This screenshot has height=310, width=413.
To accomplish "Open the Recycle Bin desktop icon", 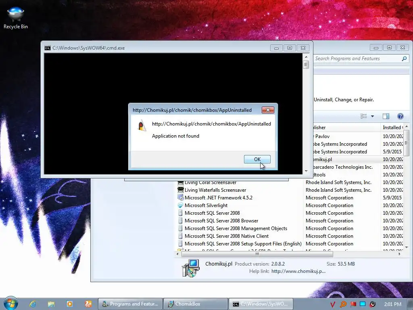I will [16, 17].
